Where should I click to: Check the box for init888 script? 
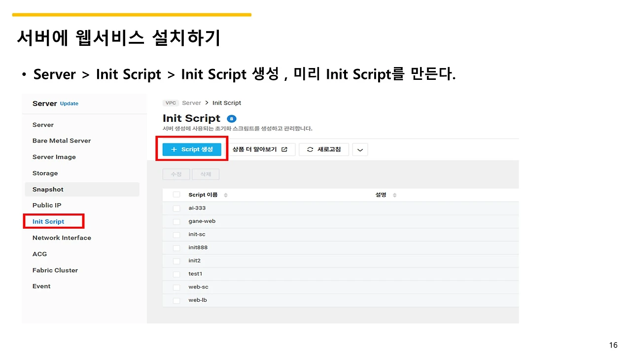(176, 248)
